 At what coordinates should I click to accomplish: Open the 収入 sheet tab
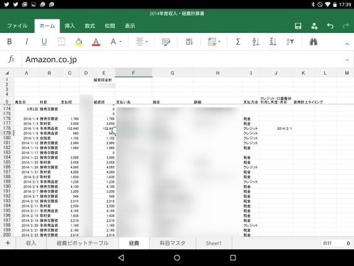pyautogui.click(x=31, y=243)
